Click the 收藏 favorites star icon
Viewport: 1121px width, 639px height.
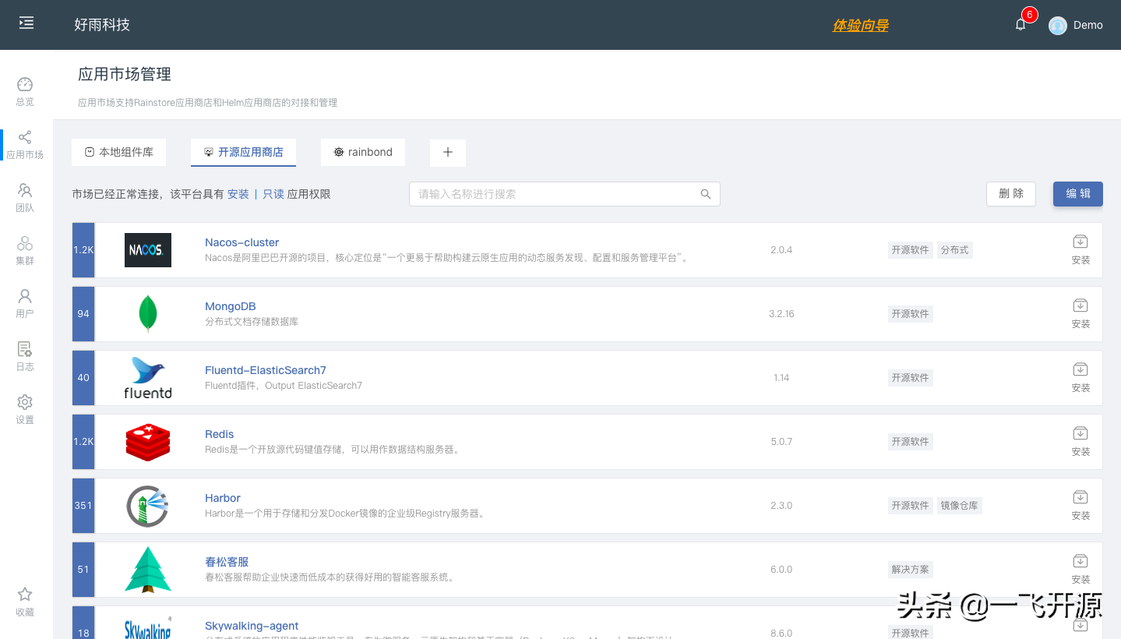coord(24,598)
